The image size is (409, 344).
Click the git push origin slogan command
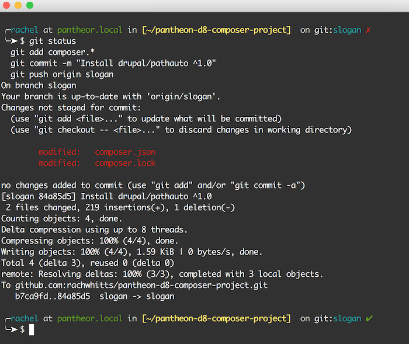[x=62, y=74]
